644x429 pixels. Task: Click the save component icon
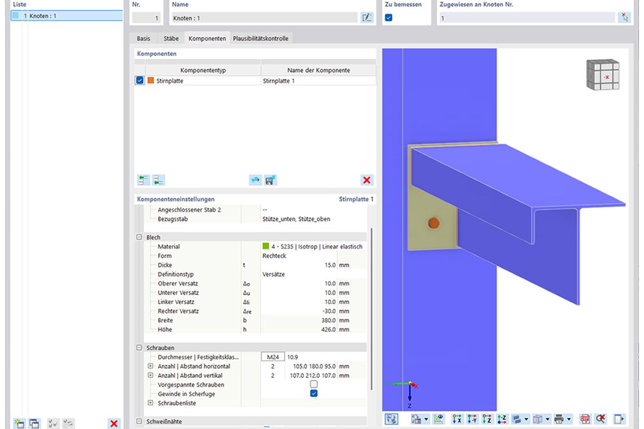coord(270,180)
